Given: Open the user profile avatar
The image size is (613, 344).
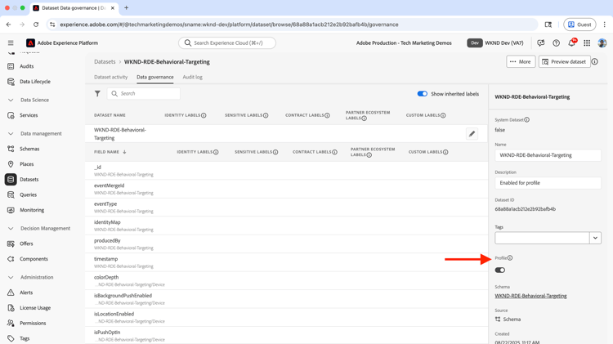Looking at the screenshot, I should click(x=602, y=43).
